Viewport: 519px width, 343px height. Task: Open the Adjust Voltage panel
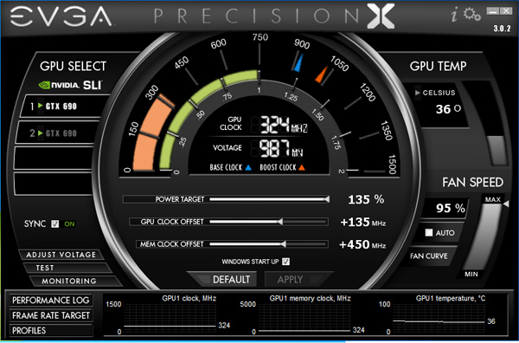pyautogui.click(x=61, y=255)
